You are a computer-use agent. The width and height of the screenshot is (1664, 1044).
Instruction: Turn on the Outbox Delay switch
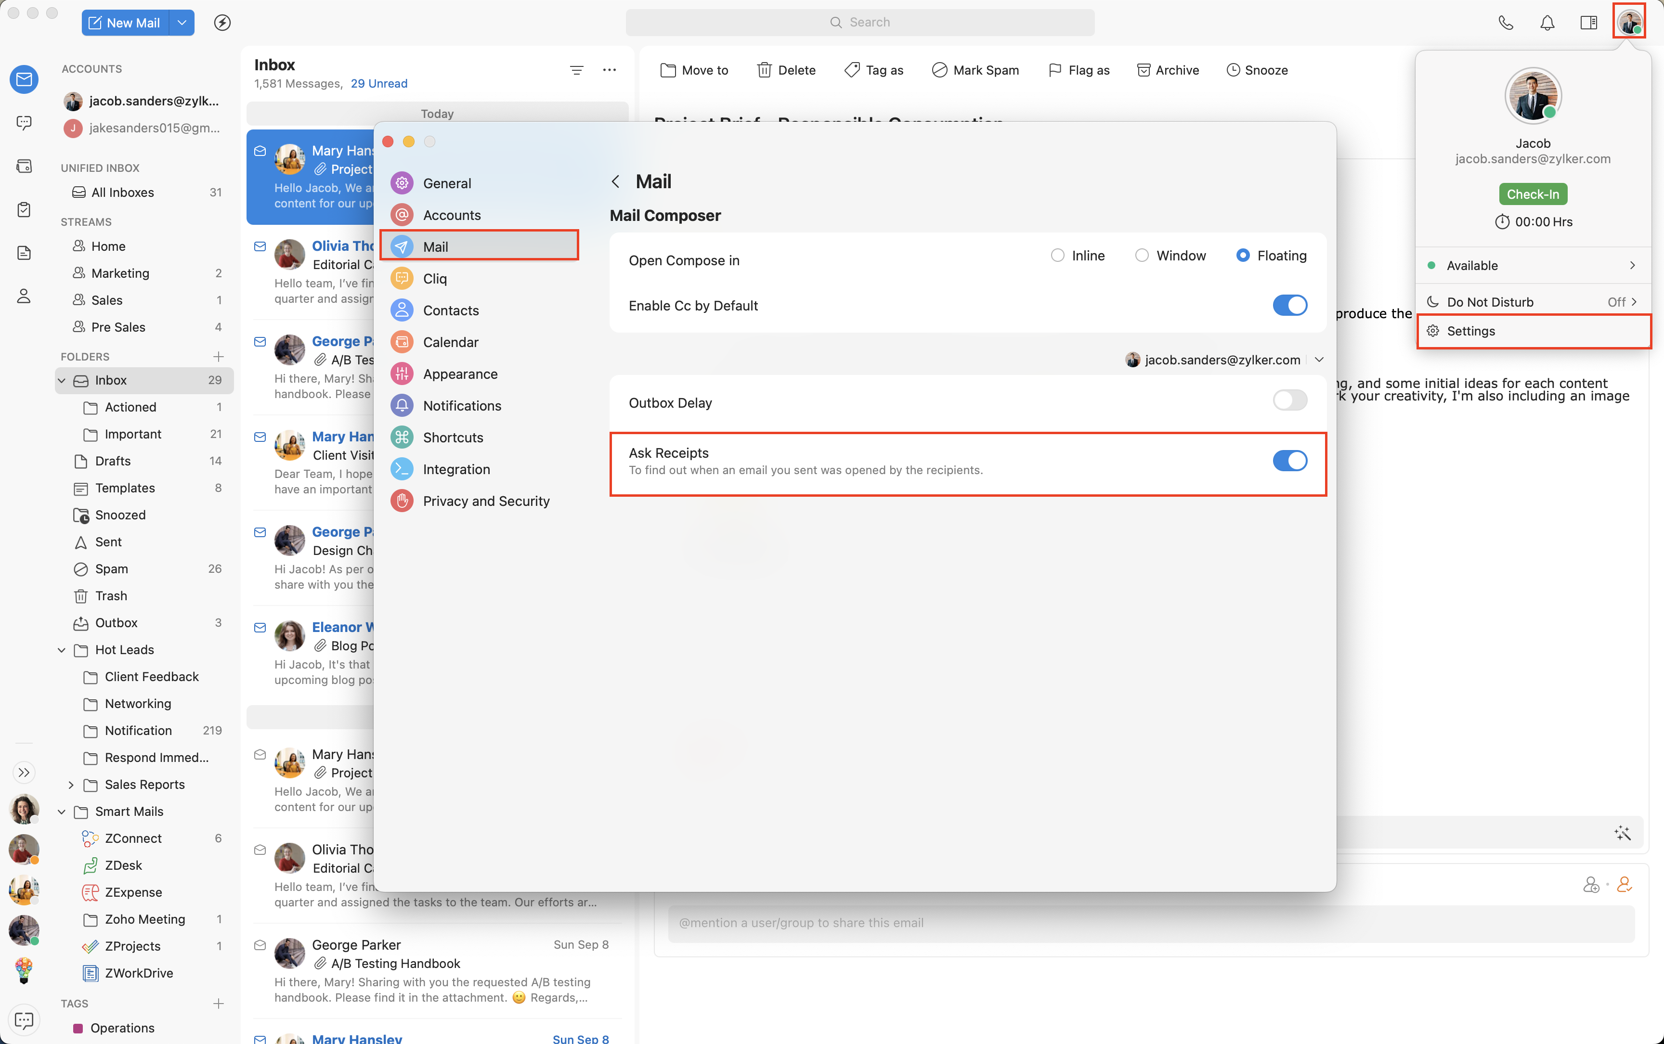[1289, 400]
